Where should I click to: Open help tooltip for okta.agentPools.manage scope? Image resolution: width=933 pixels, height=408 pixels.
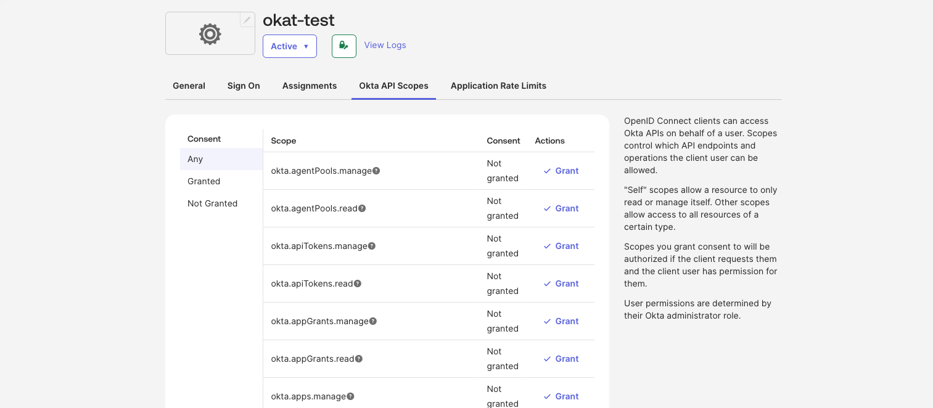tap(376, 171)
